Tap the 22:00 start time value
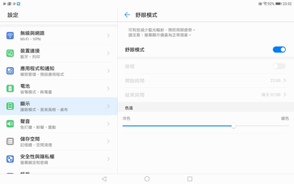This screenshot has height=184, width=294. (275, 81)
